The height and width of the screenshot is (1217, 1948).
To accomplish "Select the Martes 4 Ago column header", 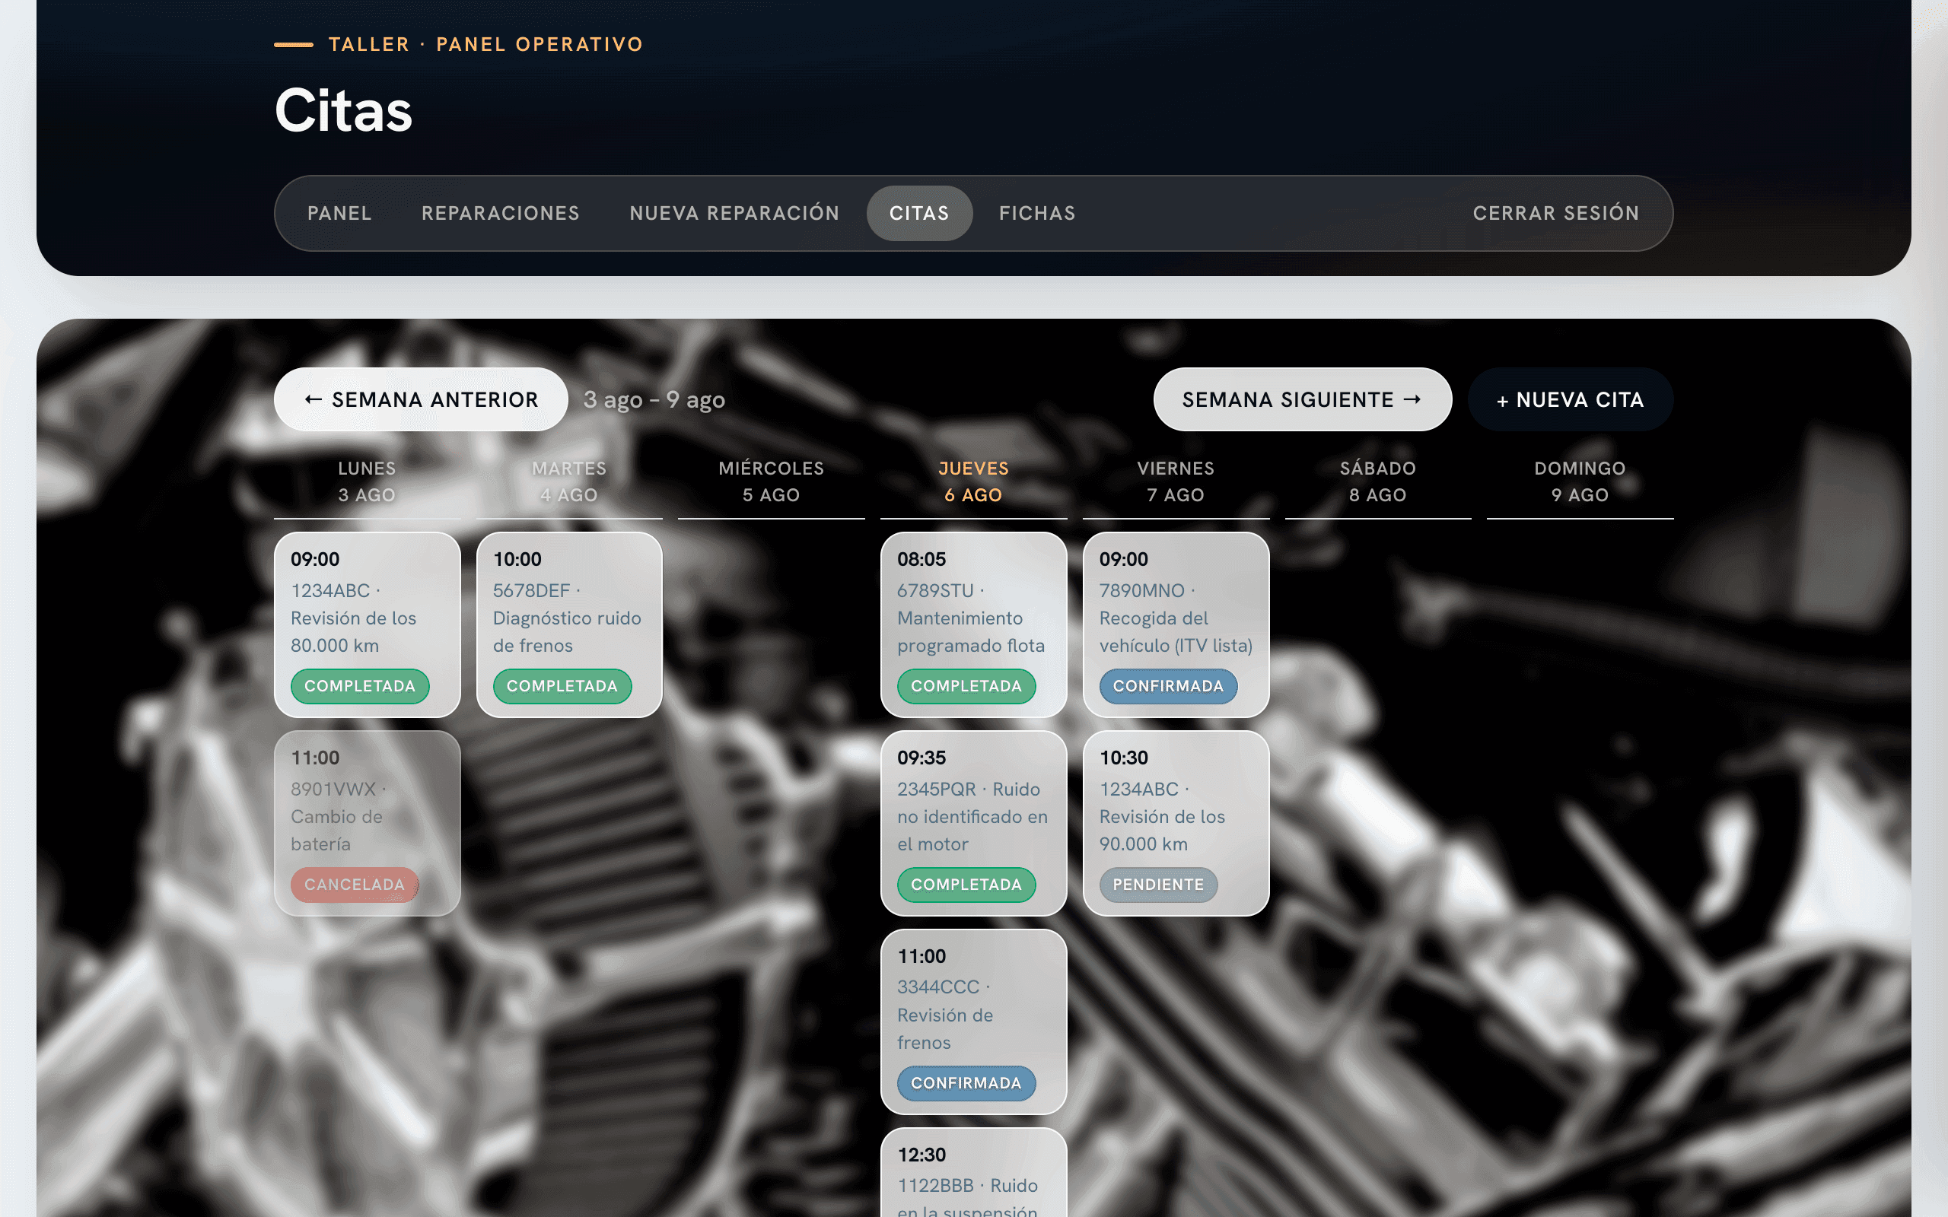I will 569,481.
